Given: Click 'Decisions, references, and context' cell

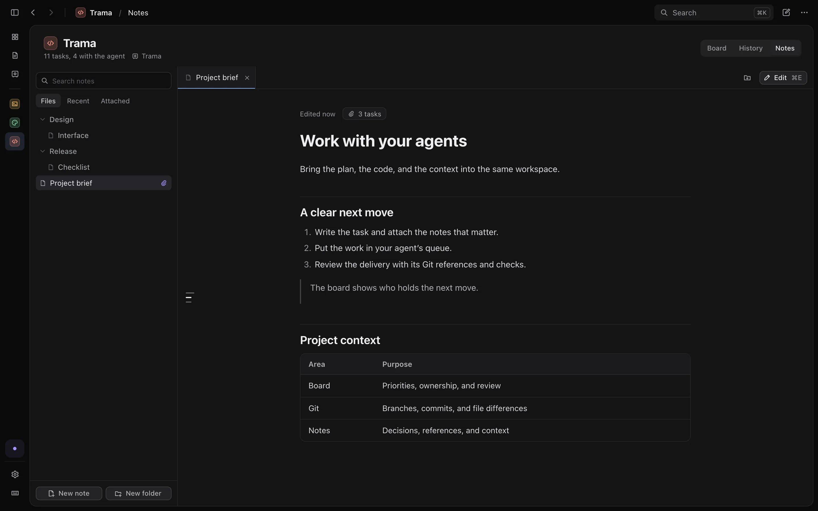Looking at the screenshot, I should pyautogui.click(x=446, y=430).
